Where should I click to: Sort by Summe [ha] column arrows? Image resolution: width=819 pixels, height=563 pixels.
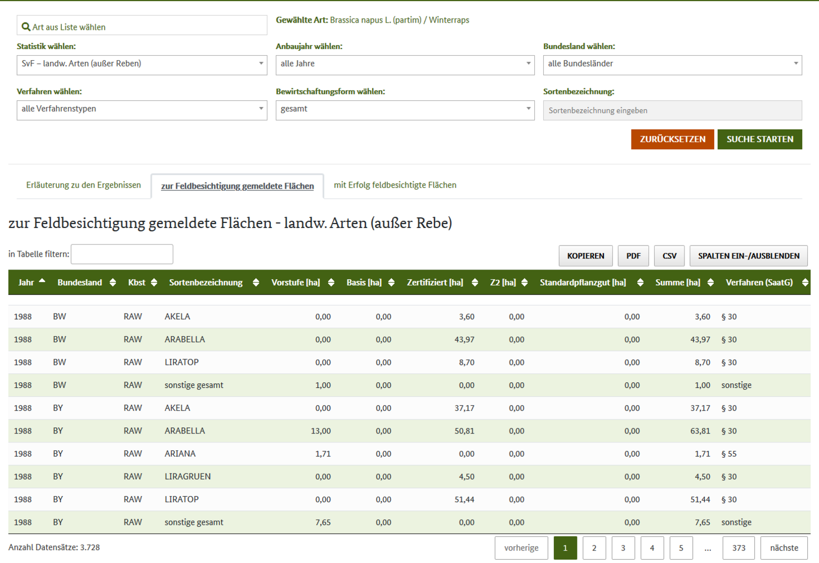pos(710,283)
